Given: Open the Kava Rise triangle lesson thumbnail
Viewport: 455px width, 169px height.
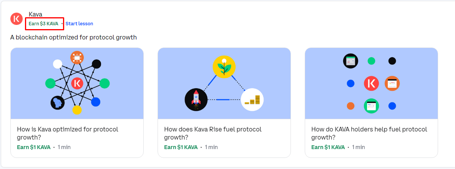Looking at the screenshot, I should tap(224, 83).
